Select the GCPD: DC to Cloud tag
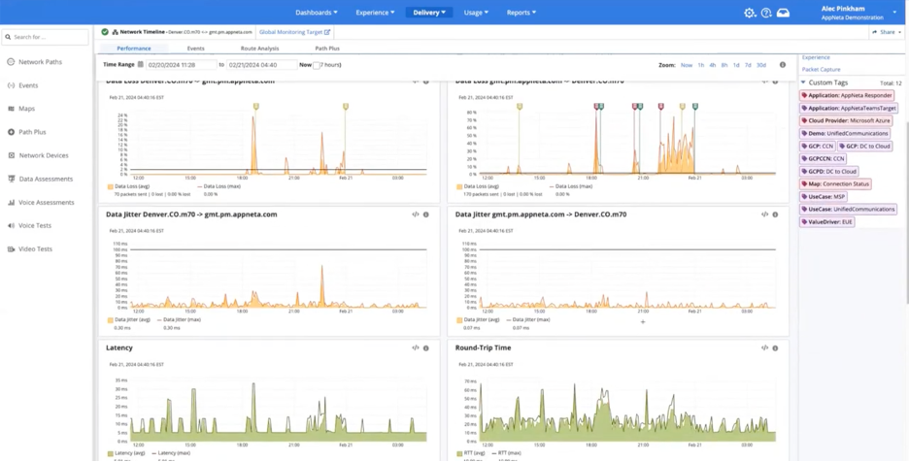Image resolution: width=909 pixels, height=462 pixels. point(829,172)
